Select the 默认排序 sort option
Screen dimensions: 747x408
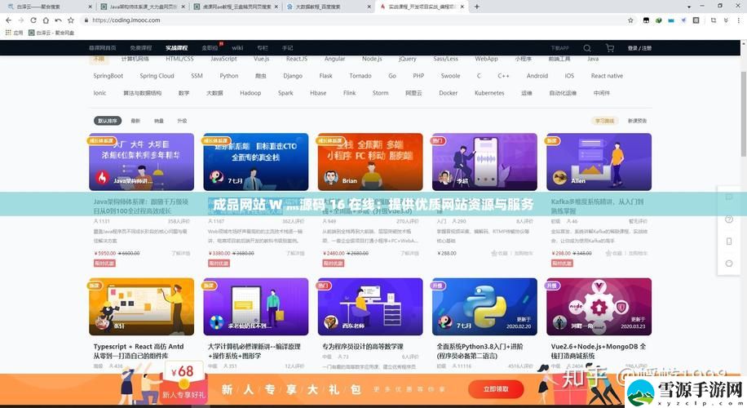tap(108, 121)
